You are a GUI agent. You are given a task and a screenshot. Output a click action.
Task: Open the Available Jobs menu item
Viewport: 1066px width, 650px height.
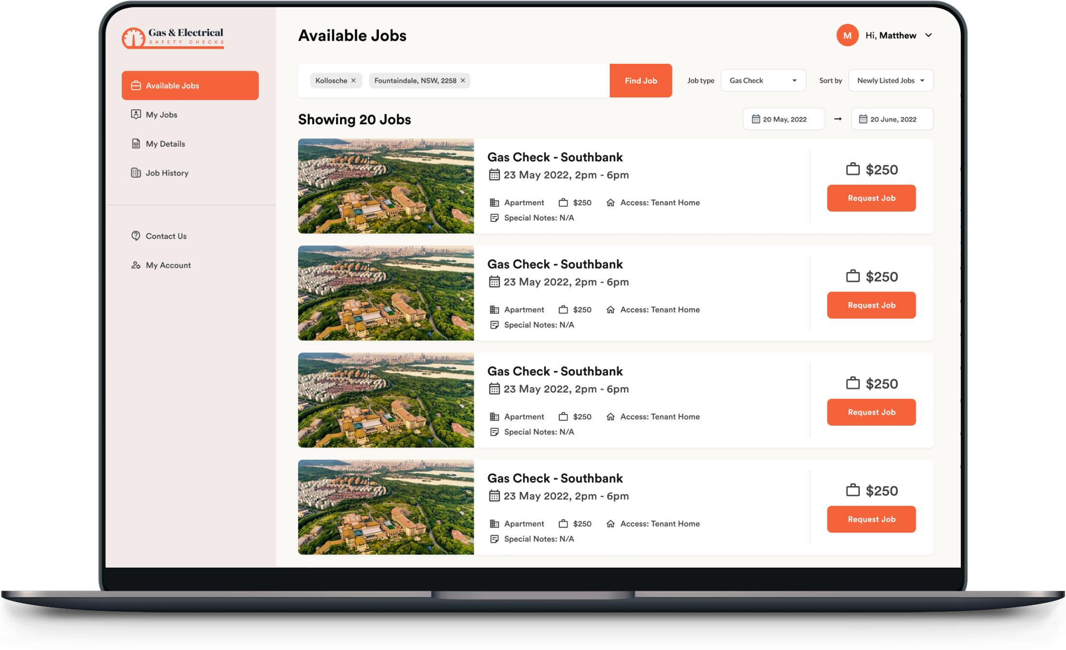[190, 86]
